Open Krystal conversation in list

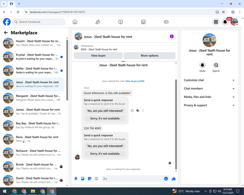click(x=33, y=57)
